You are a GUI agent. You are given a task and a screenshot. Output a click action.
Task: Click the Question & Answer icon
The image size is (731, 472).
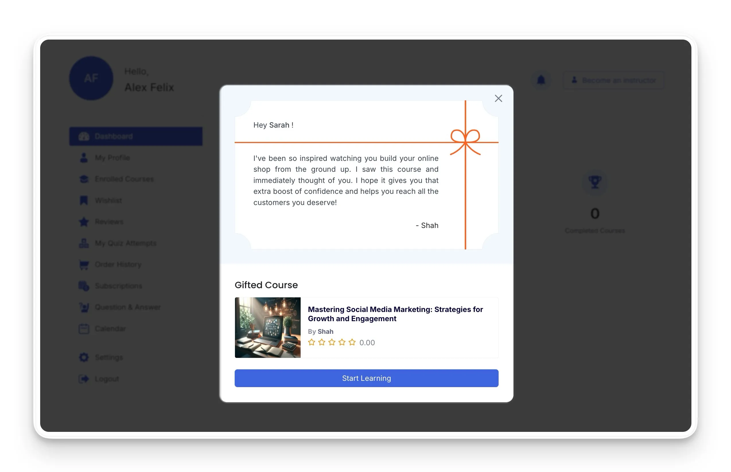click(84, 307)
